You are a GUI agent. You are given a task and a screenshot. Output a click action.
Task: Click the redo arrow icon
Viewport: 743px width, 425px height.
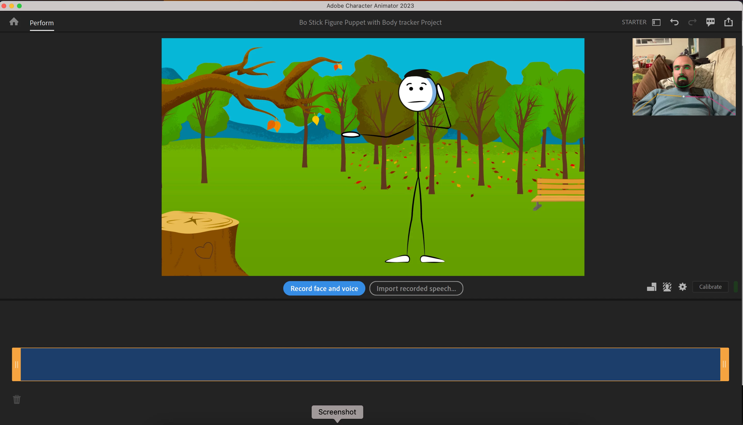click(692, 22)
